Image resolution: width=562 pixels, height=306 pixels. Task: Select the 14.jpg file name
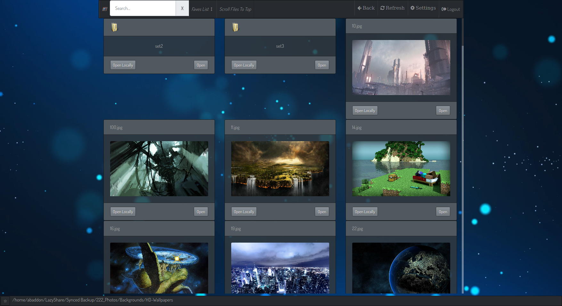pyautogui.click(x=356, y=127)
